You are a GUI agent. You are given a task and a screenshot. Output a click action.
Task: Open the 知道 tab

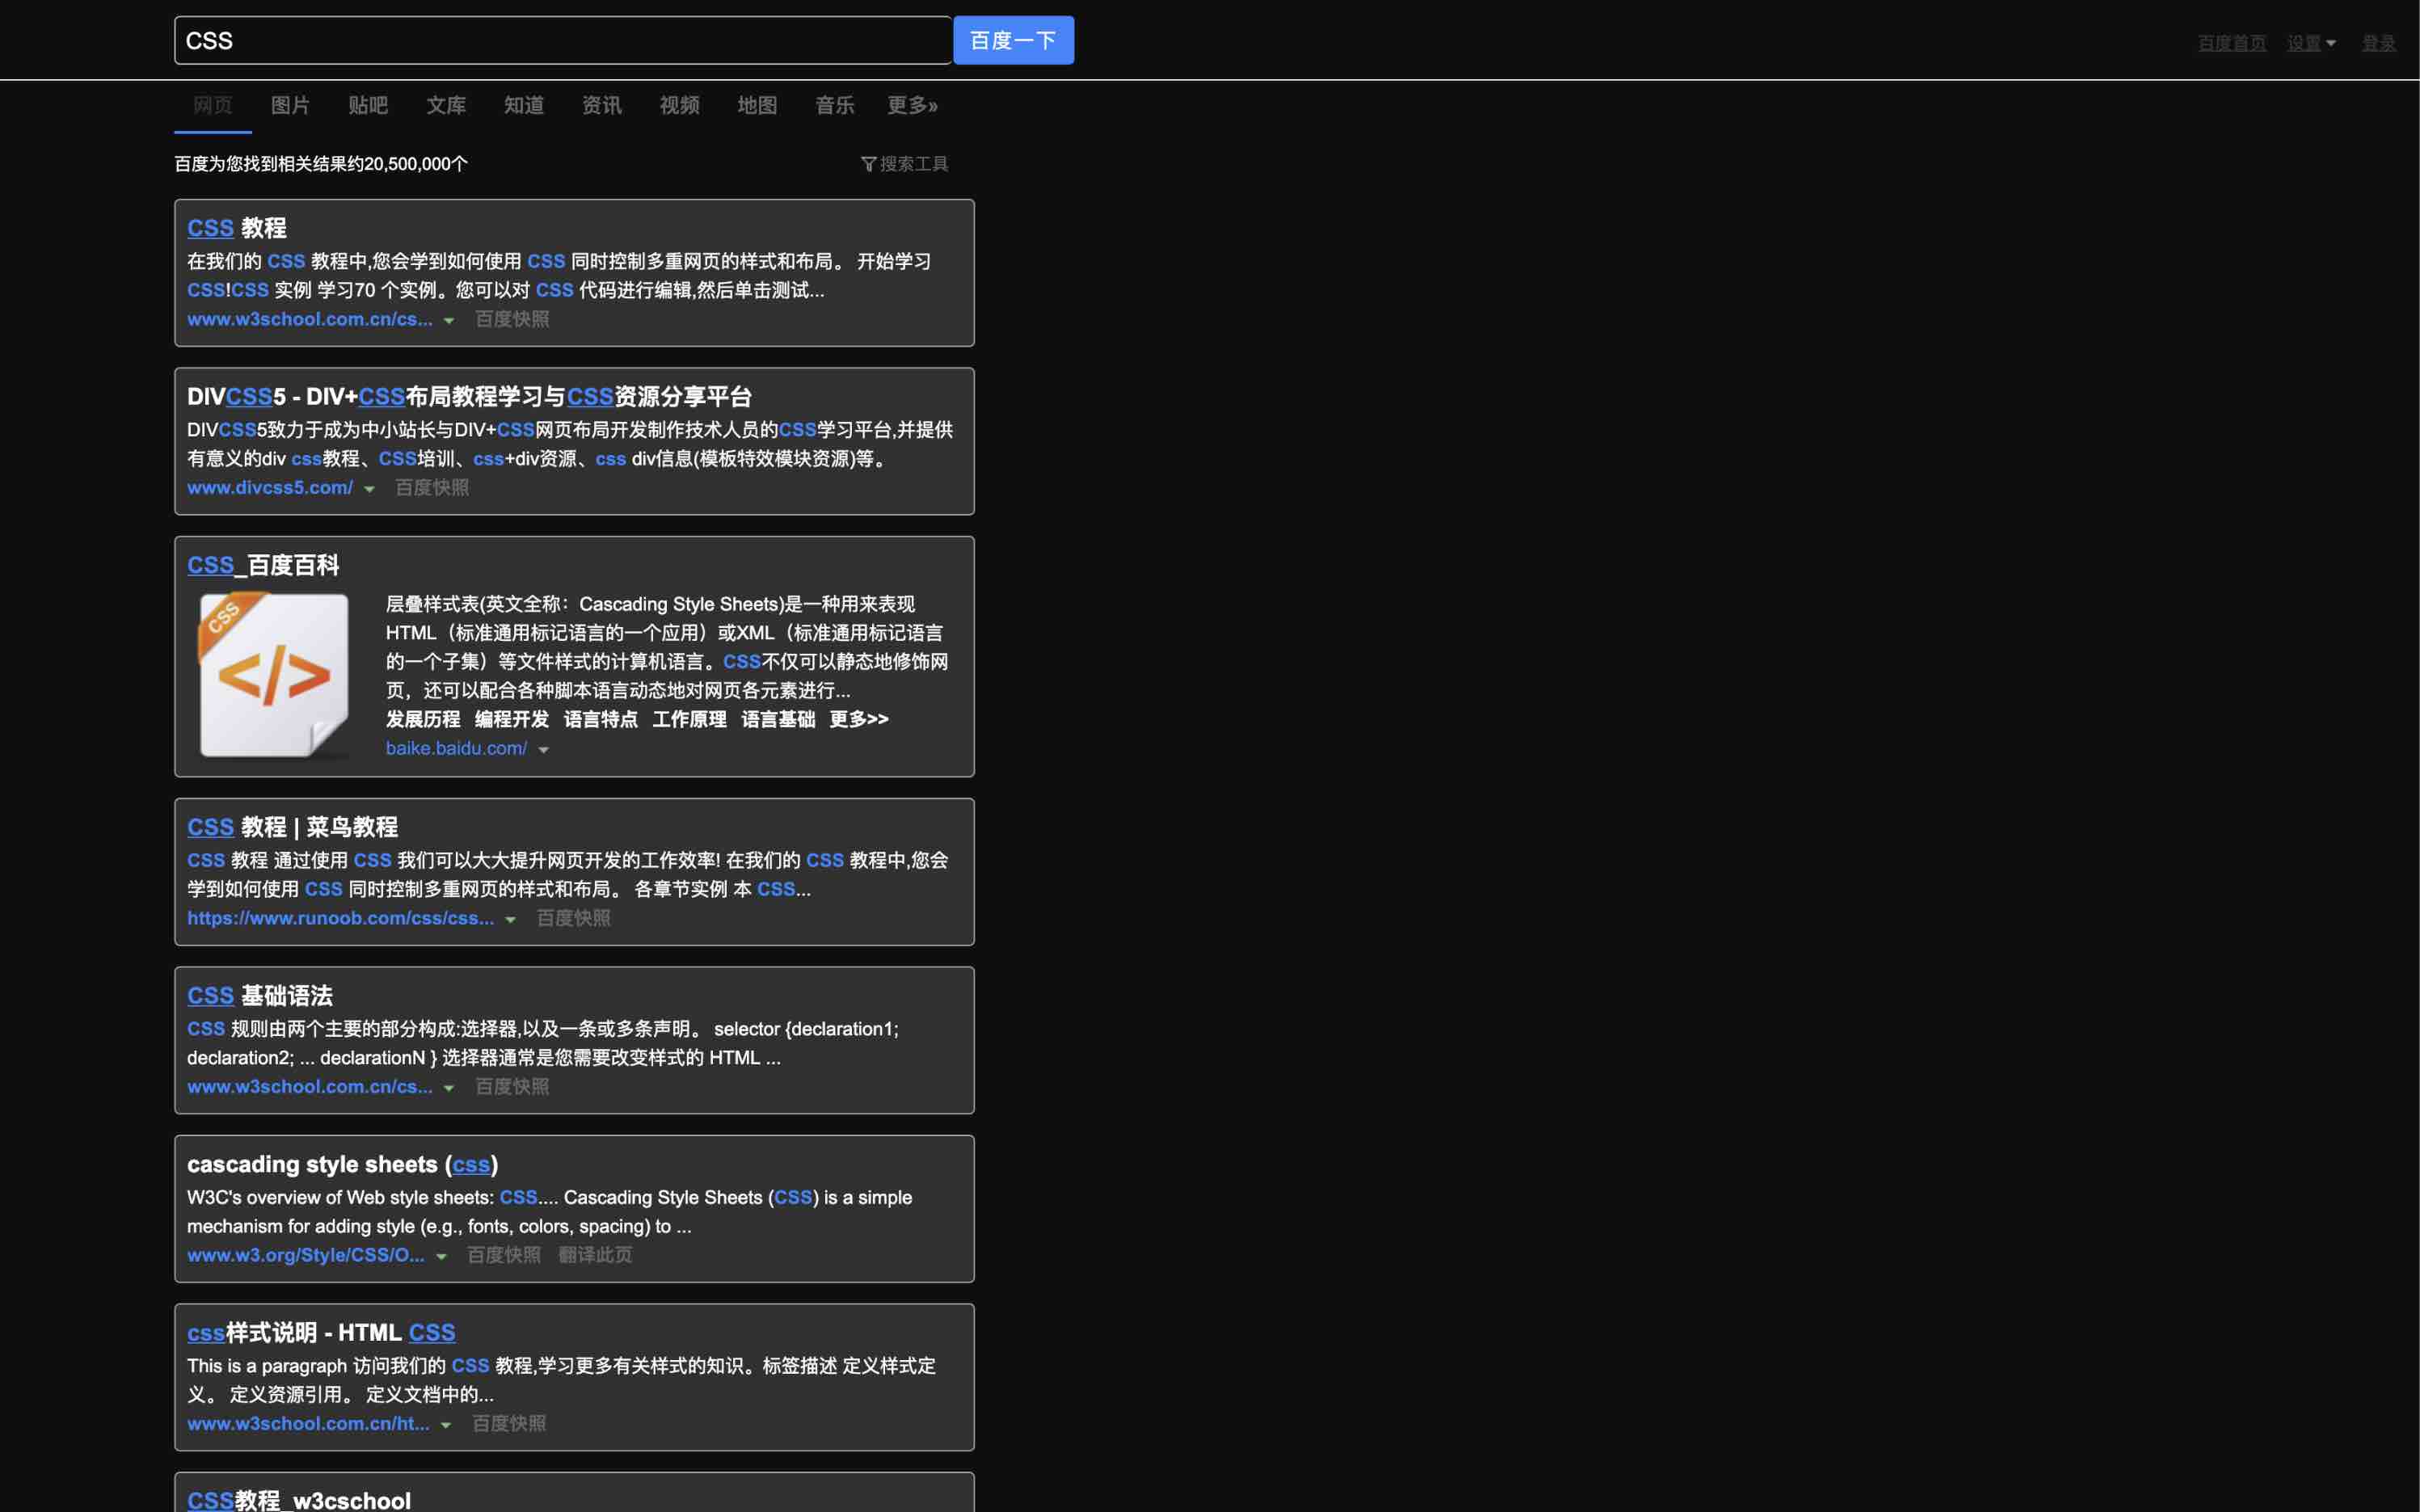tap(524, 105)
